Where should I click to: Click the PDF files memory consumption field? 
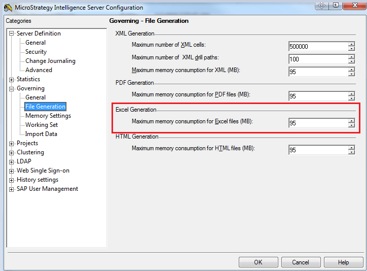pos(318,96)
